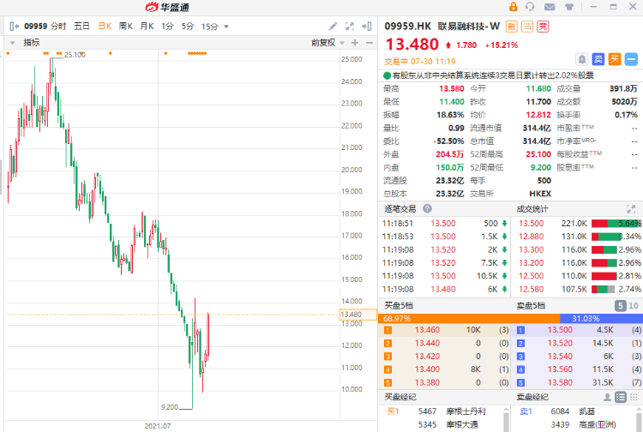Select ask level 1 at 13.500

point(577,330)
